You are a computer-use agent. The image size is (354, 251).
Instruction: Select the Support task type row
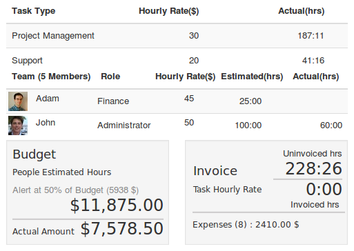point(177,61)
